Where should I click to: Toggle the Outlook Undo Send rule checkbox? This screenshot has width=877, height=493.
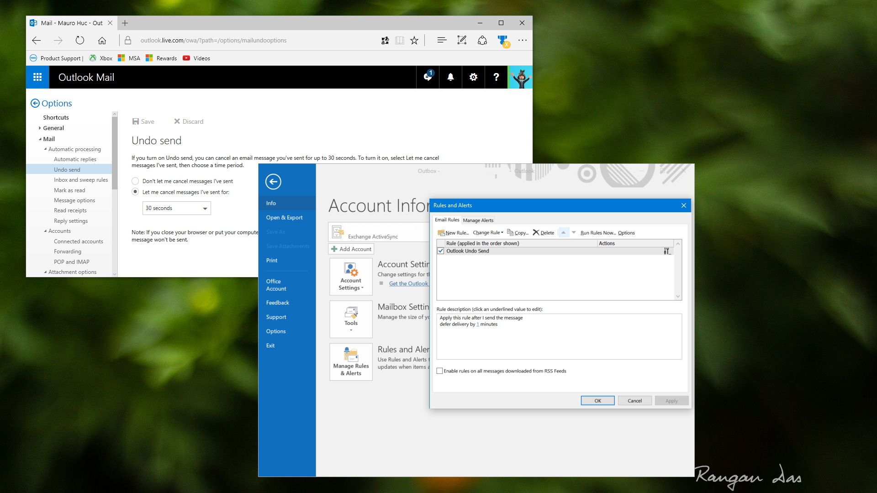coord(440,251)
